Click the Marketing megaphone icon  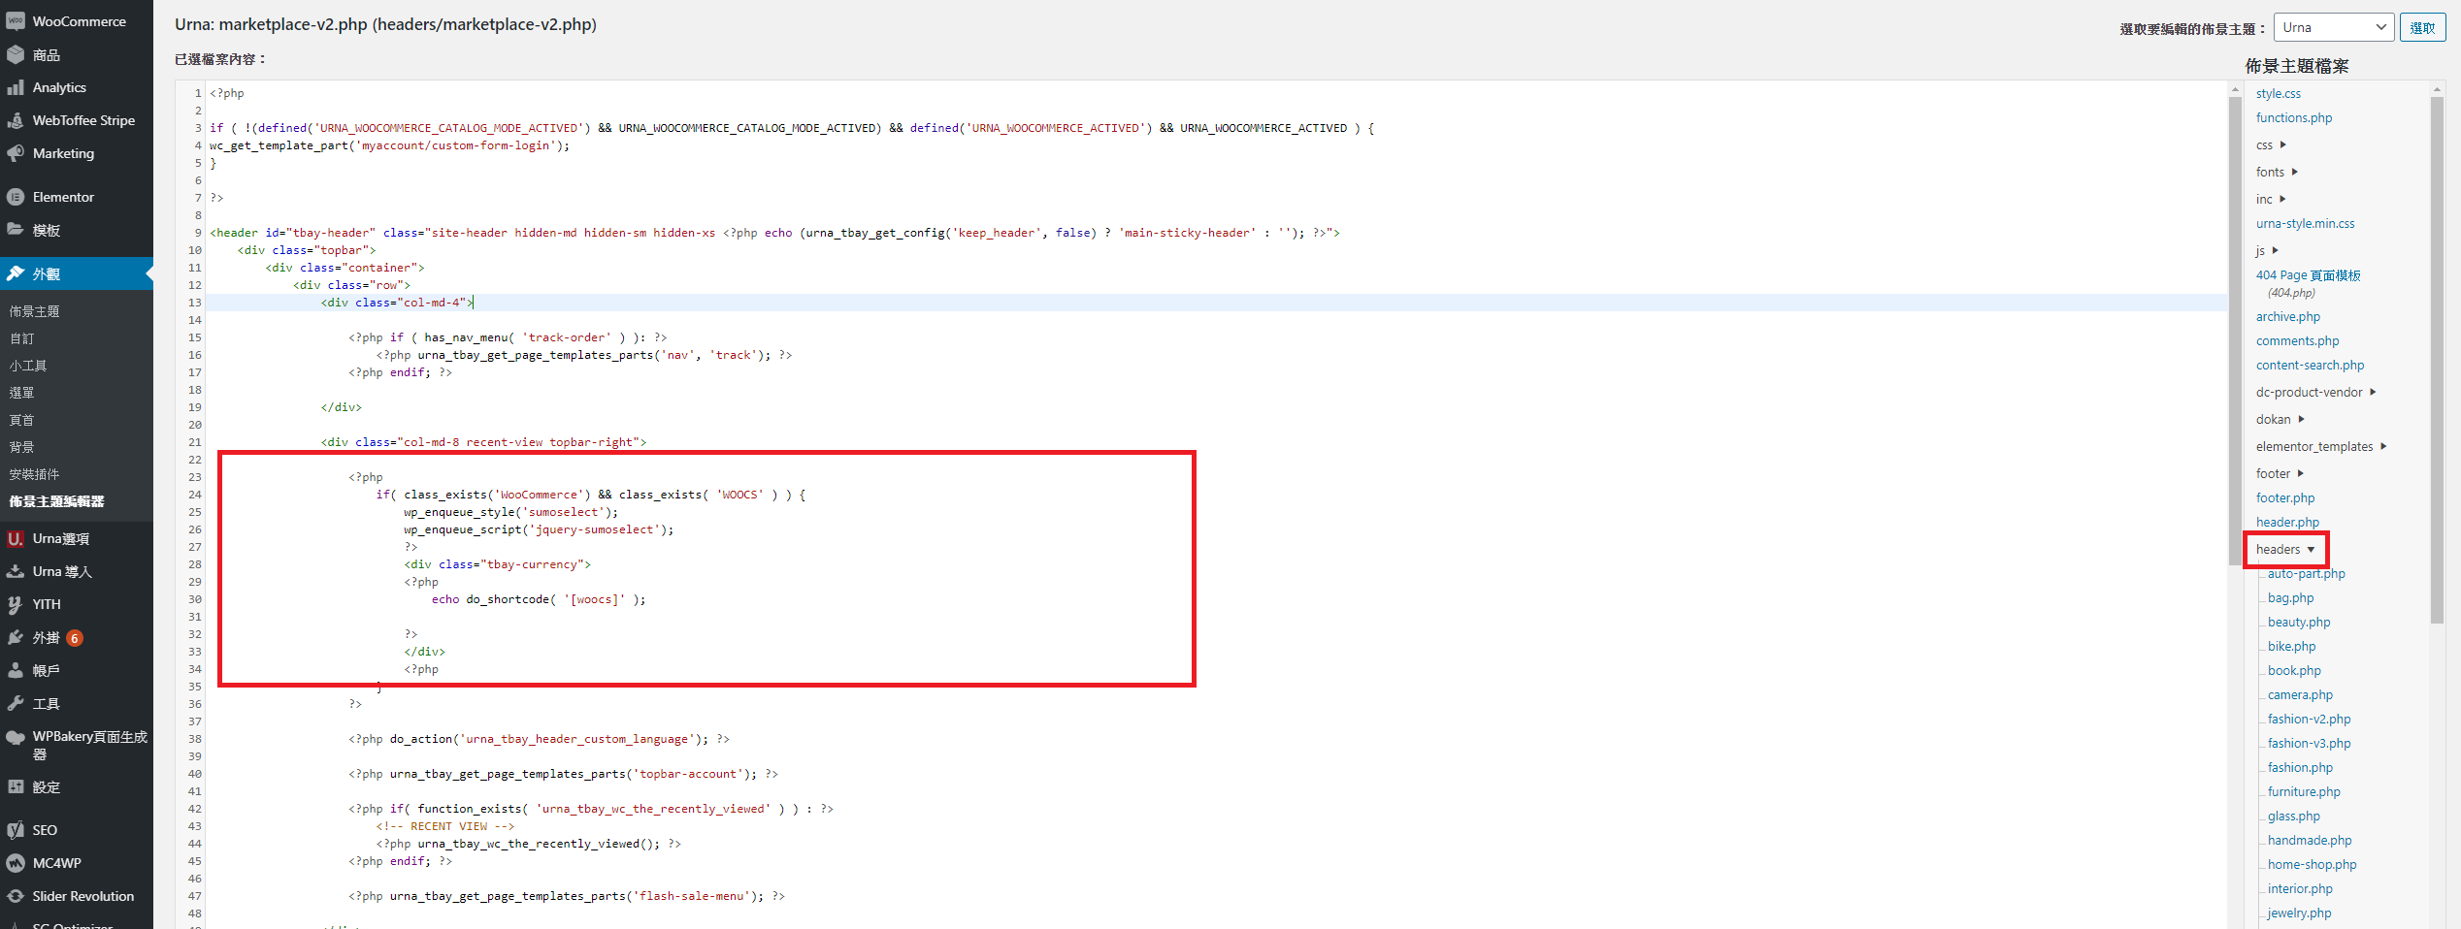point(16,153)
